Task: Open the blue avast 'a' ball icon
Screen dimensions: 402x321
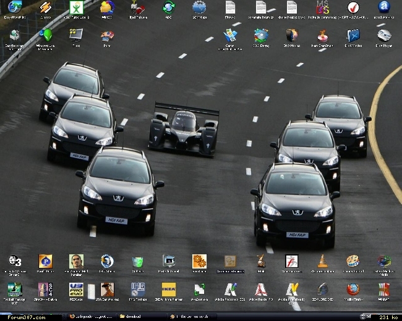Action: click(384, 7)
